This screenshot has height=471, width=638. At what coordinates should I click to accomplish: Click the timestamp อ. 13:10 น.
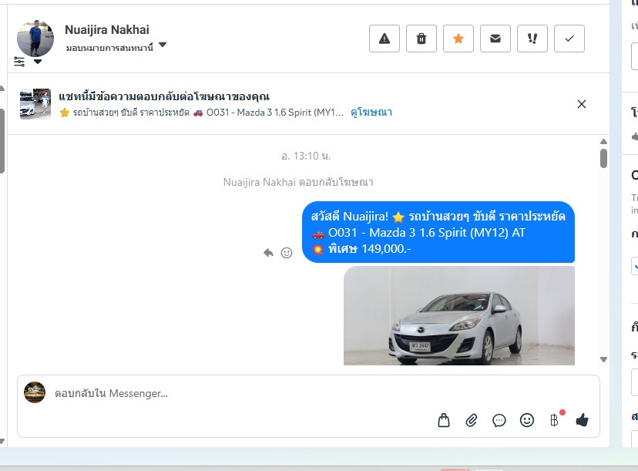[306, 156]
